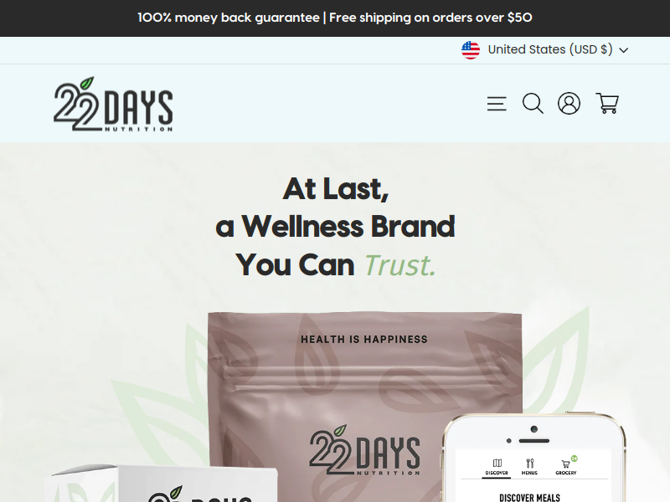Click the United States flag icon
Image resolution: width=670 pixels, height=502 pixels.
point(471,50)
